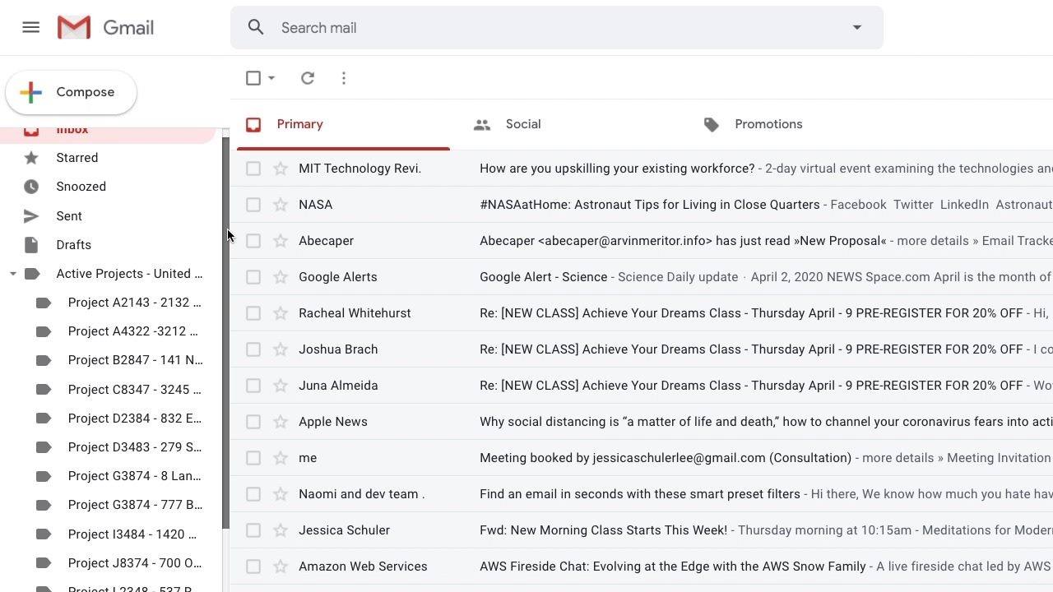1053x592 pixels.
Task: Open the More options three-dot menu
Action: (344, 78)
